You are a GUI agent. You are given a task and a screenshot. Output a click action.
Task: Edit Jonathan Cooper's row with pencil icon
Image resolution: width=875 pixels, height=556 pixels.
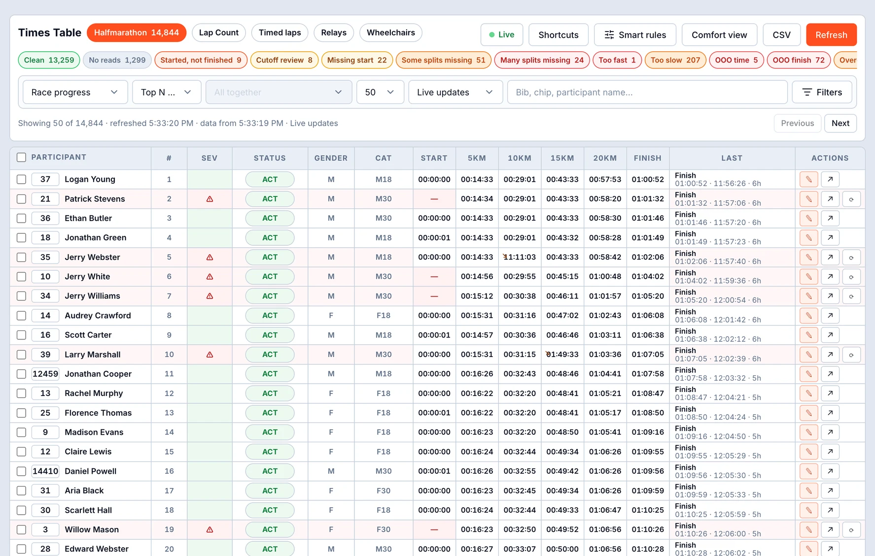809,374
